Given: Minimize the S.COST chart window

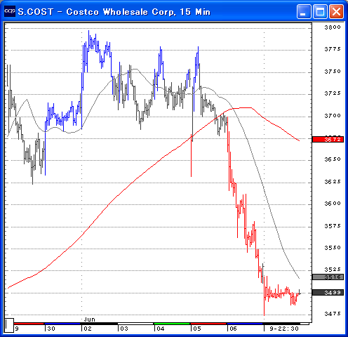Looking at the screenshot, I should (304, 11).
